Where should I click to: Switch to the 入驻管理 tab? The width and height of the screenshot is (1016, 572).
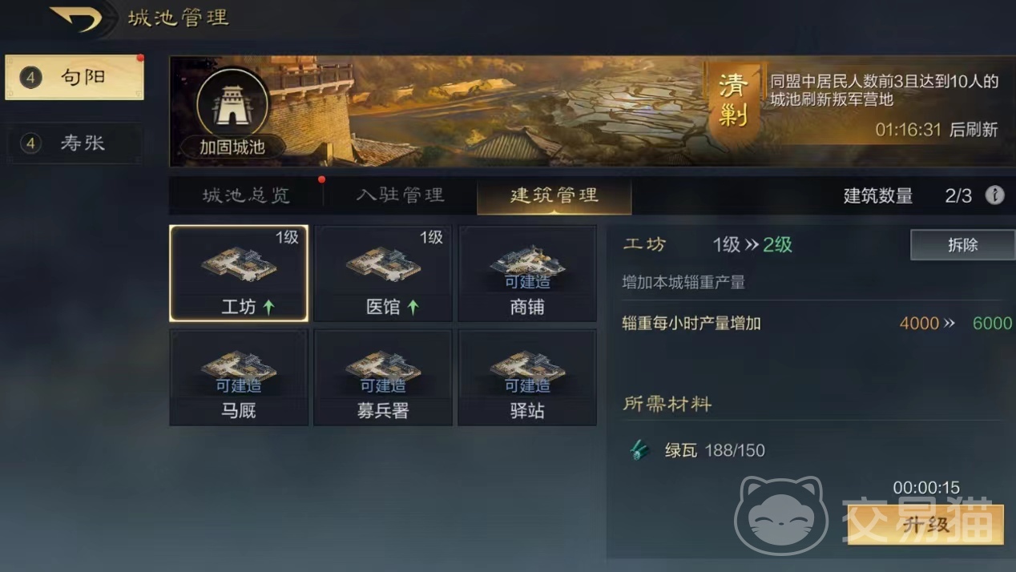[400, 195]
